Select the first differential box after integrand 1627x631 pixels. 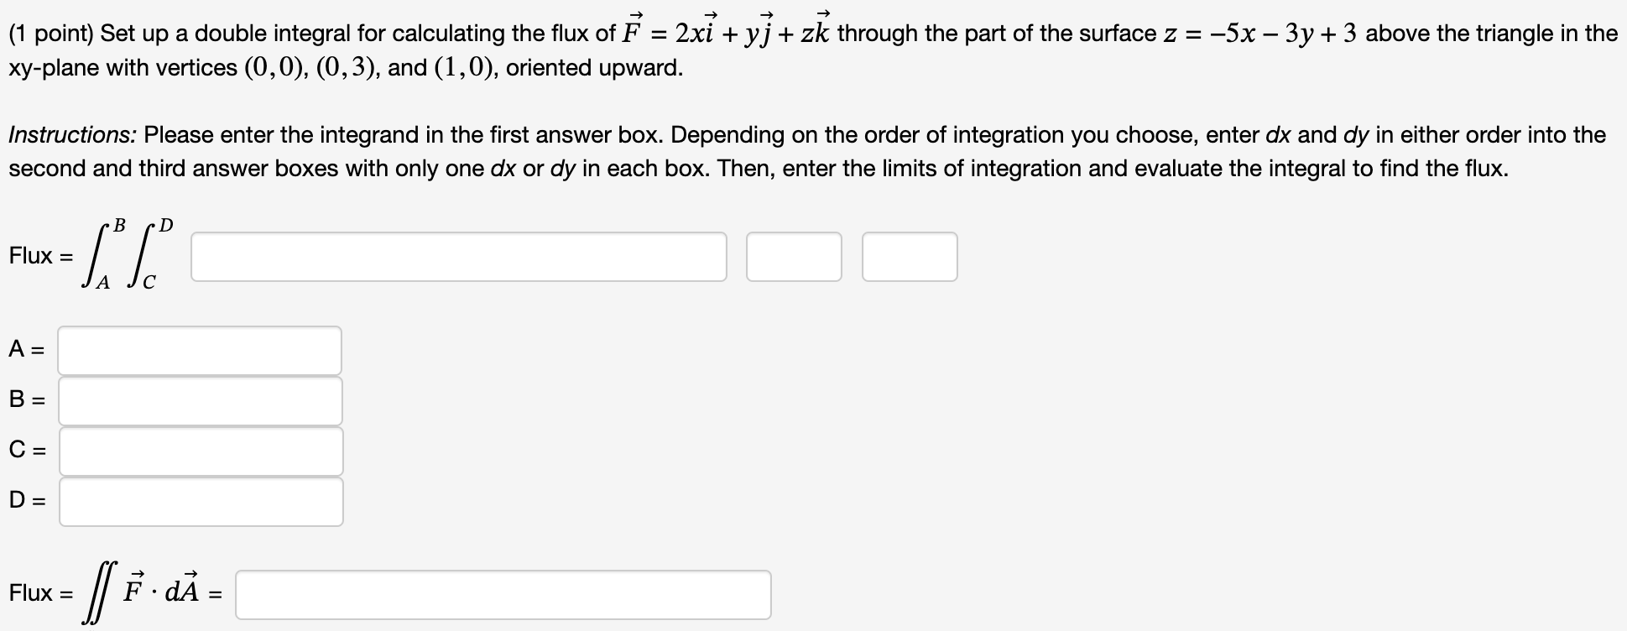pyautogui.click(x=794, y=257)
